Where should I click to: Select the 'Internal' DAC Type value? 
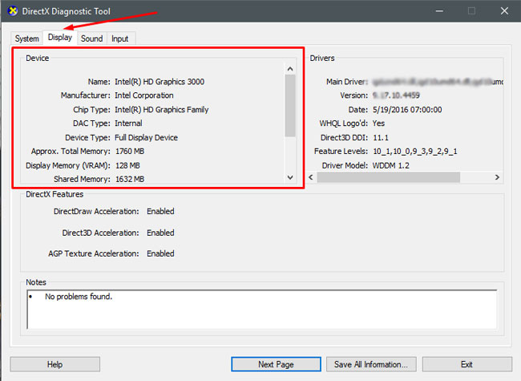point(128,124)
